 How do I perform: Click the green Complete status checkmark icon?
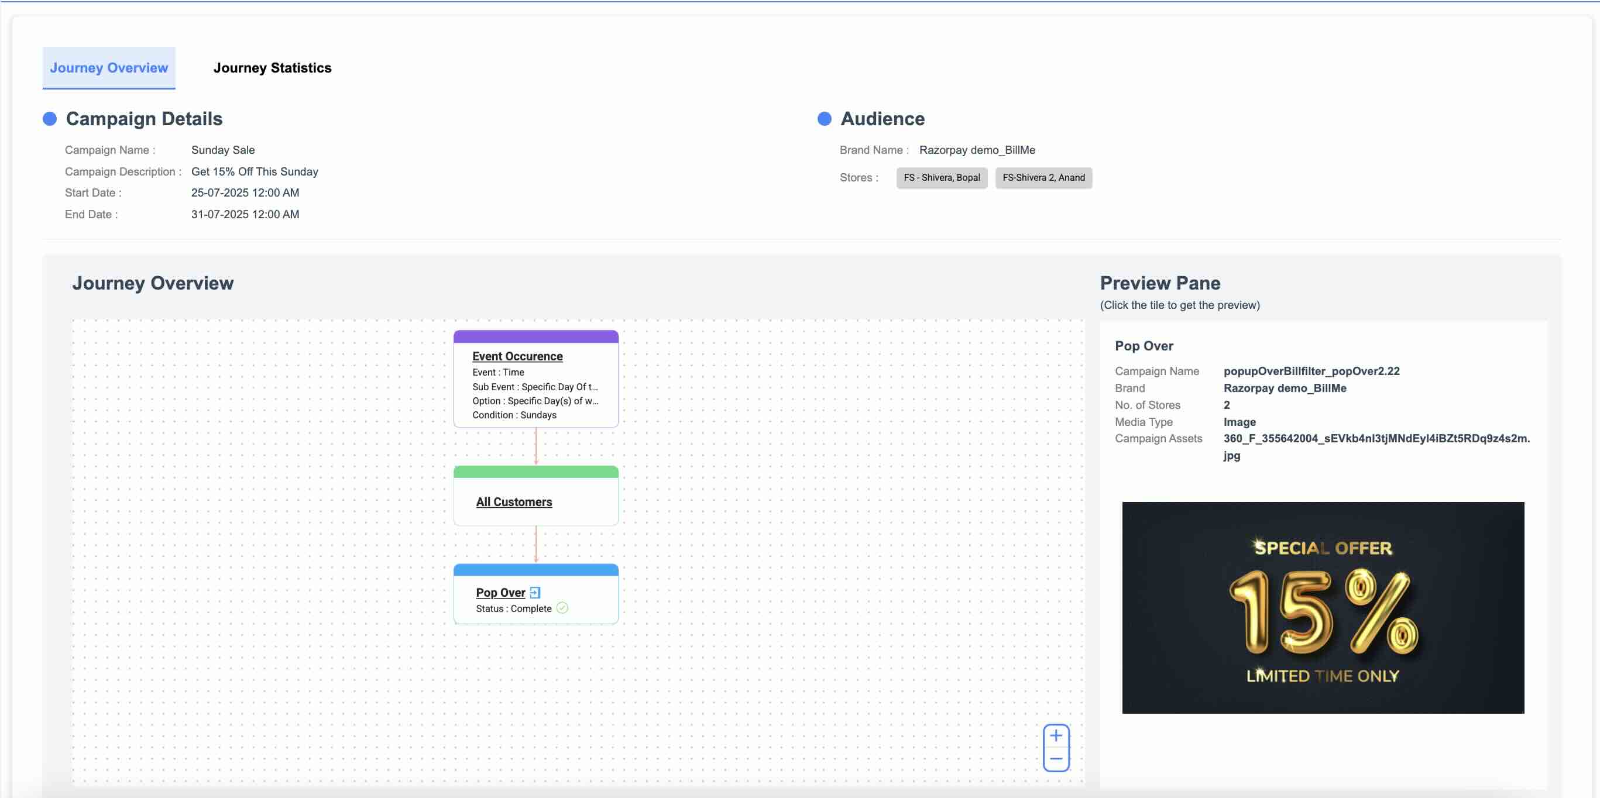[563, 608]
